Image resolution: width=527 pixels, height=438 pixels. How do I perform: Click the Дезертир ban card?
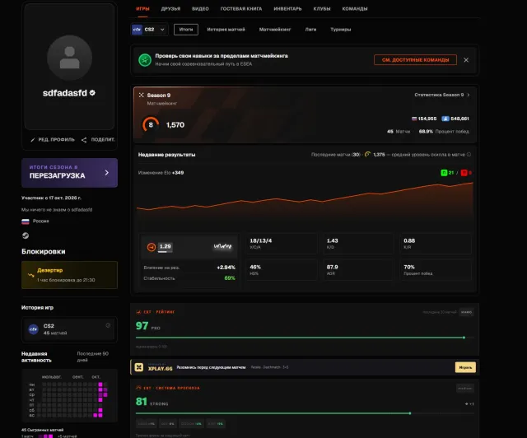[x=69, y=275]
